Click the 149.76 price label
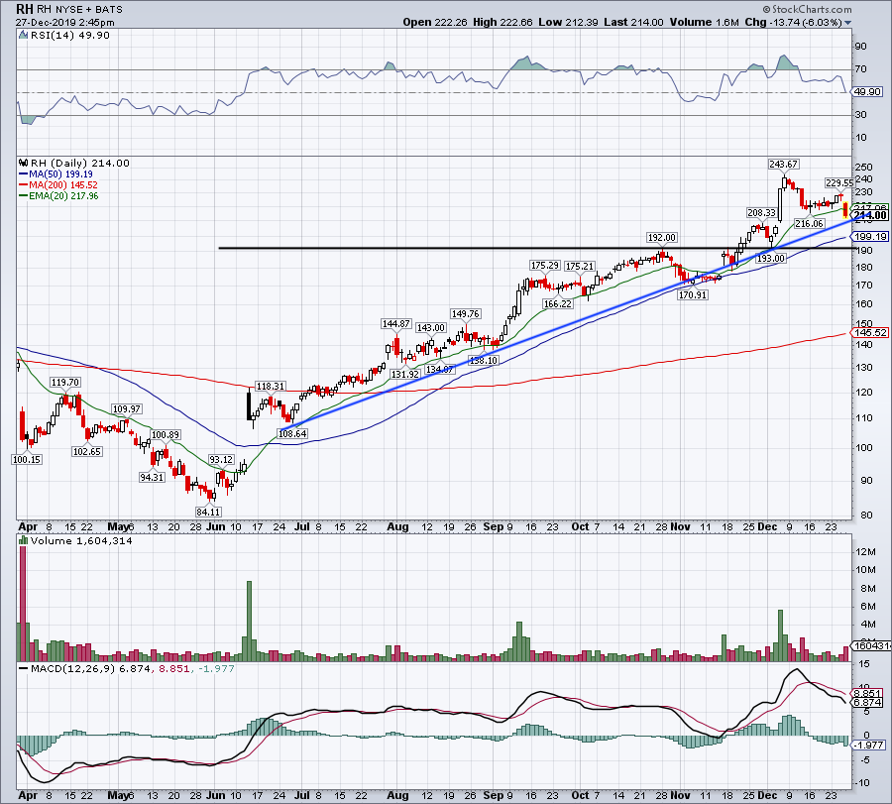The height and width of the screenshot is (804, 892). pyautogui.click(x=465, y=313)
